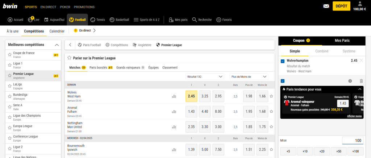Open POKER top menu
This screenshot has height=158, width=371.
65,7
